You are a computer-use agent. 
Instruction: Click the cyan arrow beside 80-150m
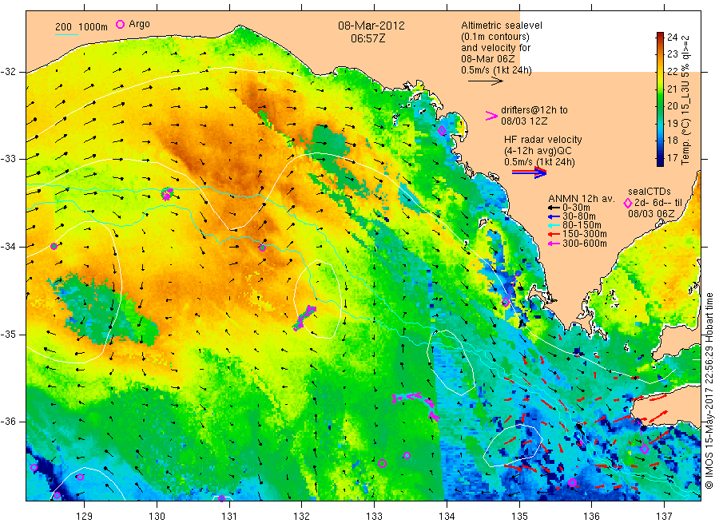pyautogui.click(x=554, y=225)
